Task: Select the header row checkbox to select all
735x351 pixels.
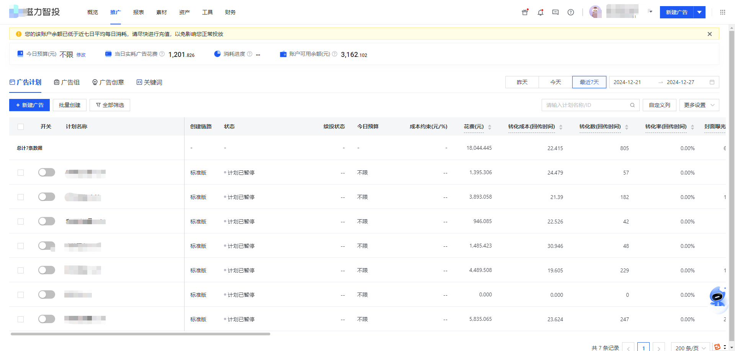Action: click(21, 126)
